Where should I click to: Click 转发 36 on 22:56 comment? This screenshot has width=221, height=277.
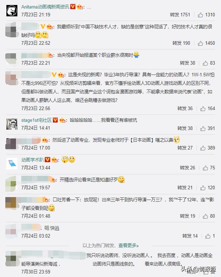click(185, 108)
